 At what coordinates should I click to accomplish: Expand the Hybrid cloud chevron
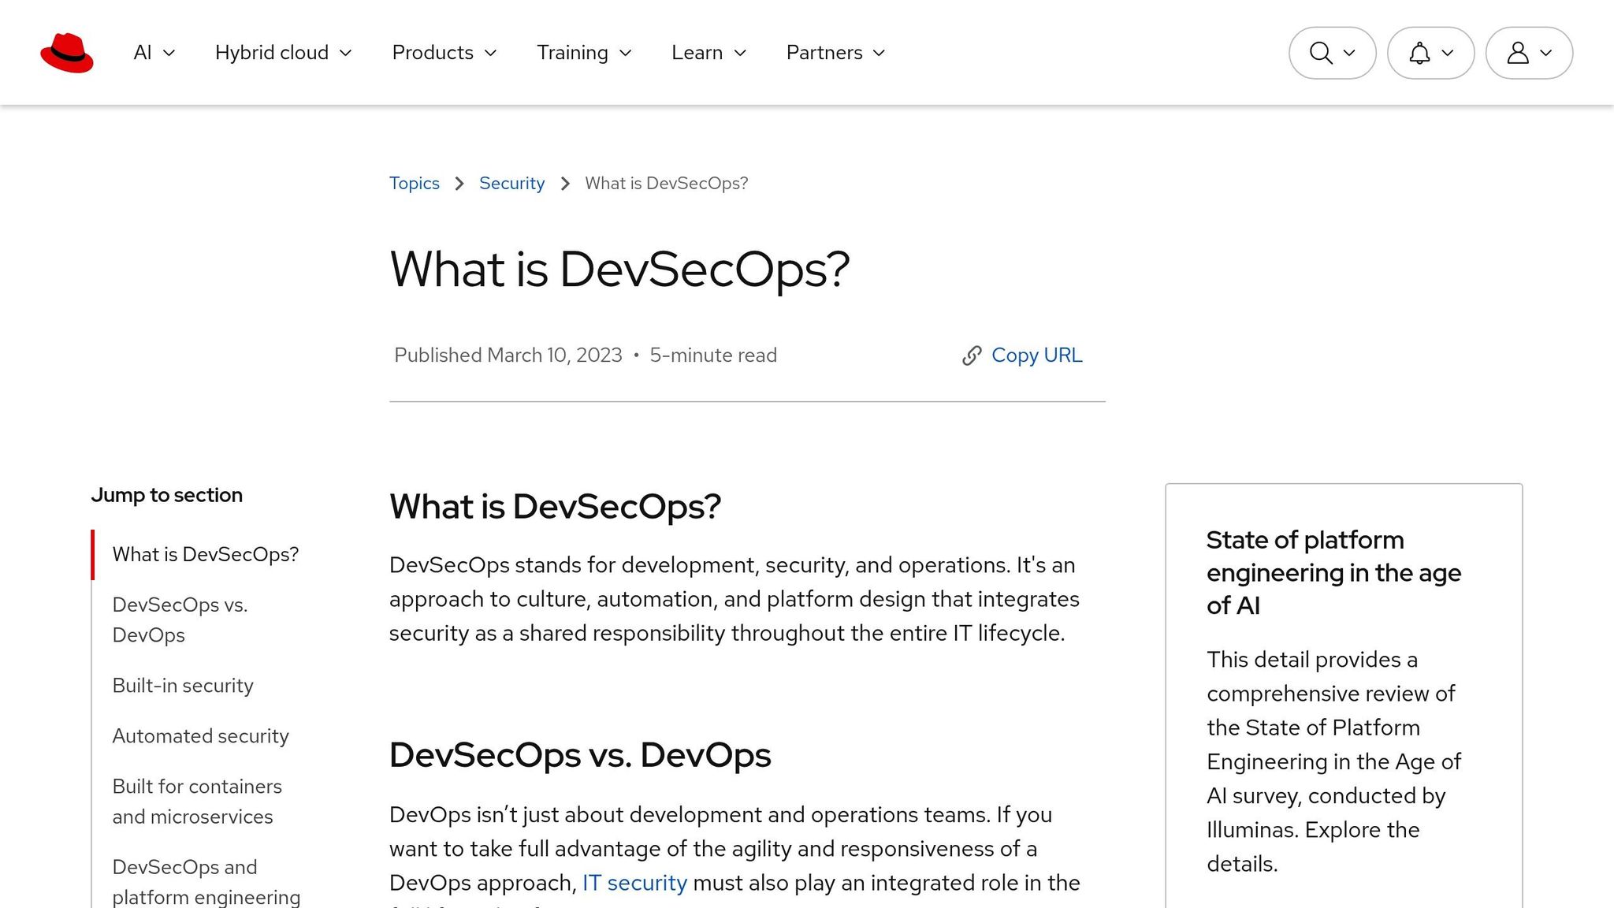[x=345, y=53]
